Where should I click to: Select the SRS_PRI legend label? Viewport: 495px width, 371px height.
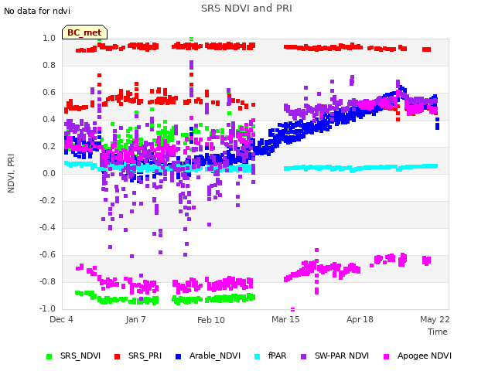(x=145, y=356)
